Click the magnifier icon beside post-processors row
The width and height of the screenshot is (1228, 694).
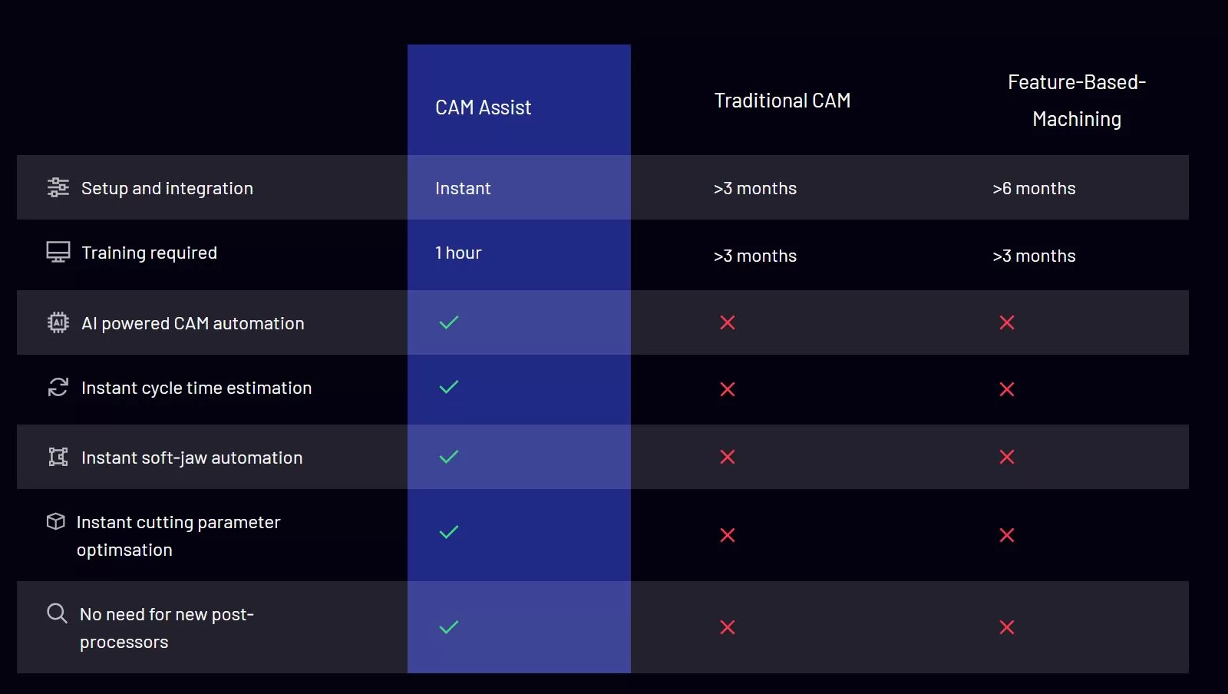tap(57, 613)
